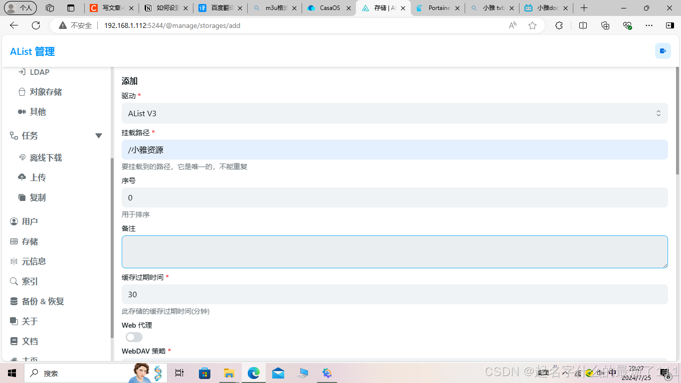Click the page vertical scrollbar
This screenshot has width=681, height=383.
[678, 121]
